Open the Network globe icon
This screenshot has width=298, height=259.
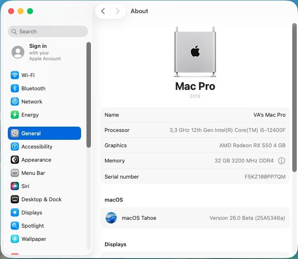(15, 101)
